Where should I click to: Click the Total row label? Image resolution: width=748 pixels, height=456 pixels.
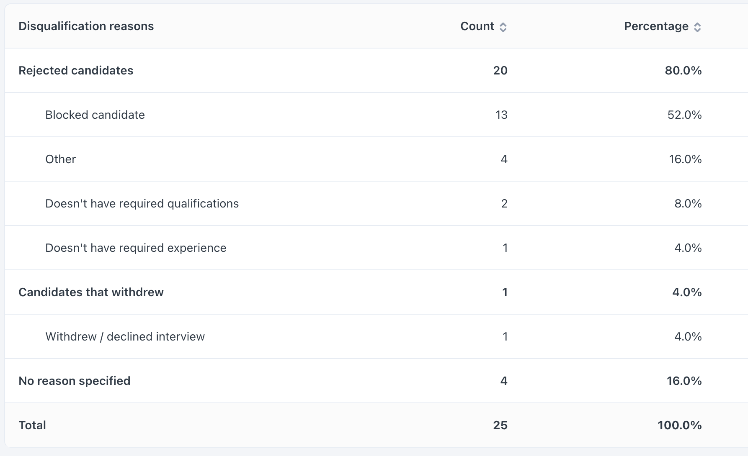click(x=32, y=425)
